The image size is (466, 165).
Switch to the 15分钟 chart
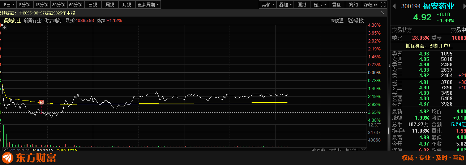tap(42, 5)
